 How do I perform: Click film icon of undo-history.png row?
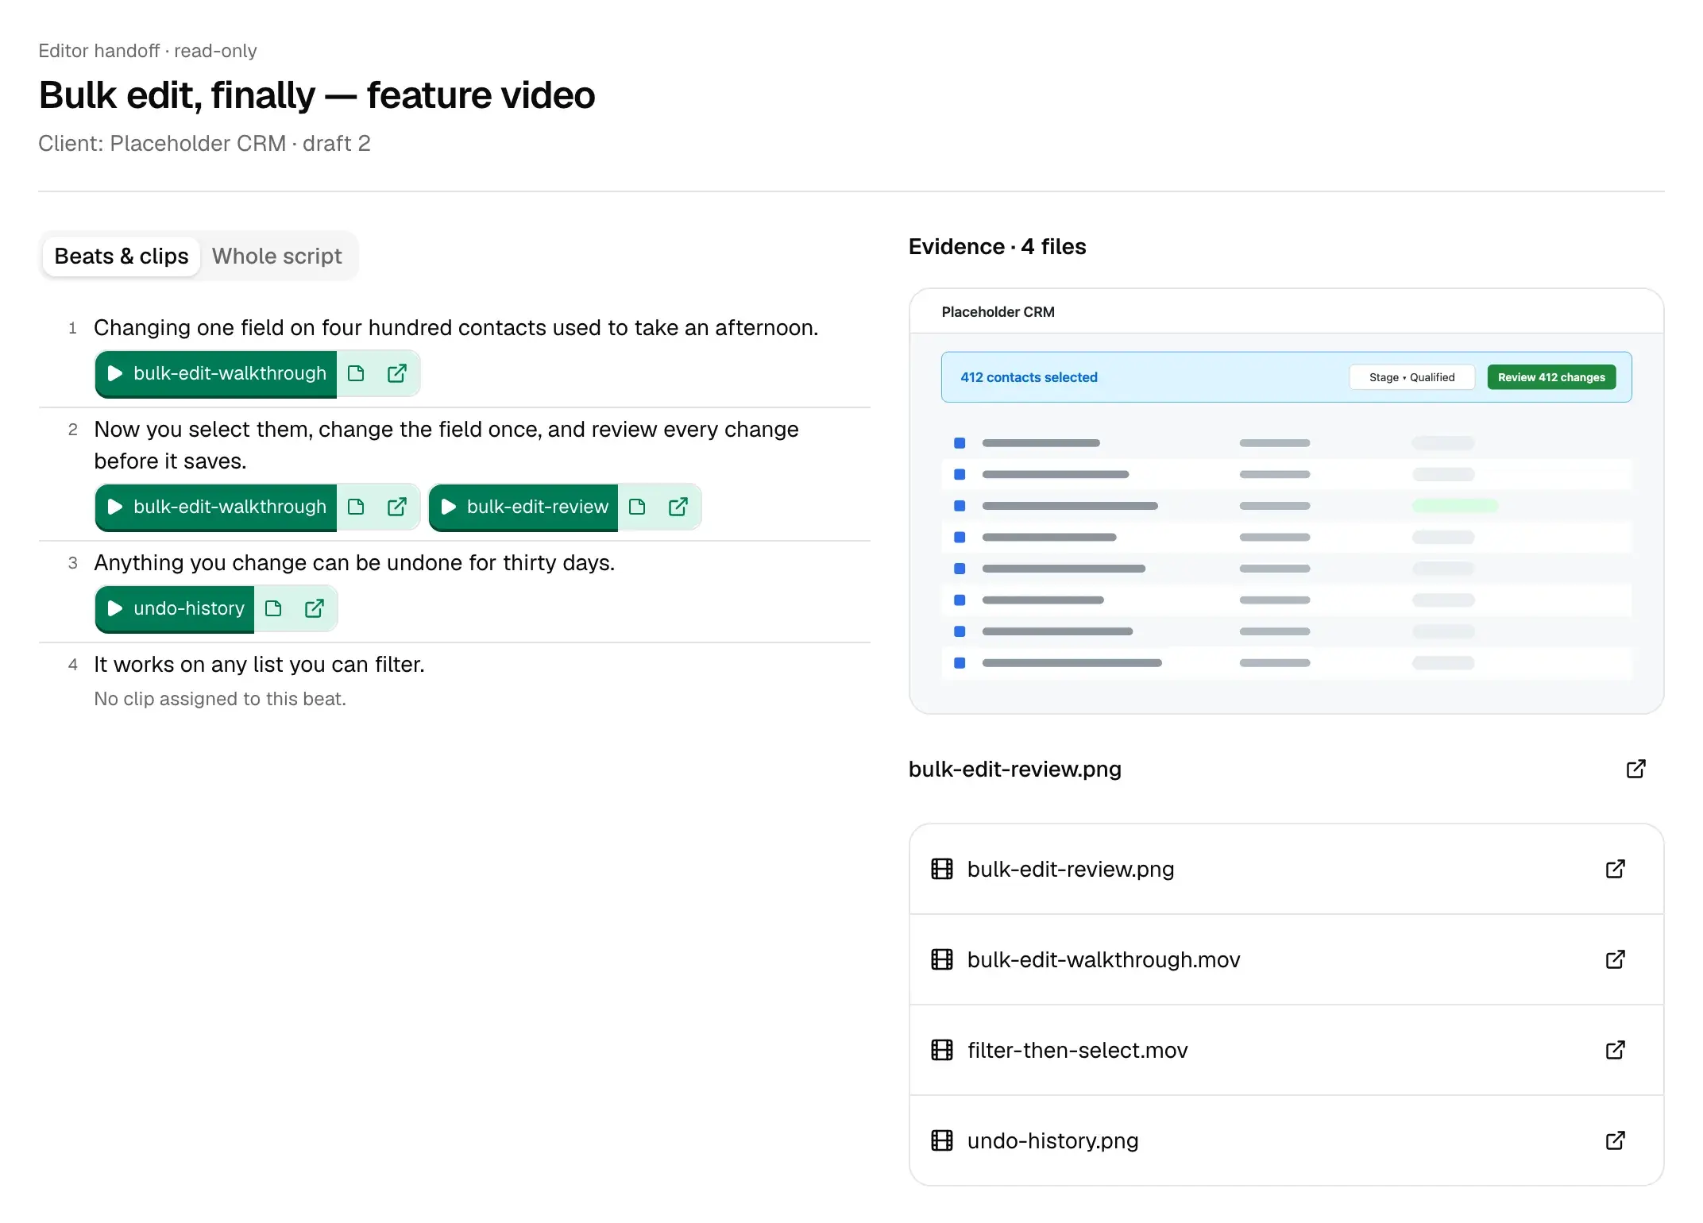[x=942, y=1140]
